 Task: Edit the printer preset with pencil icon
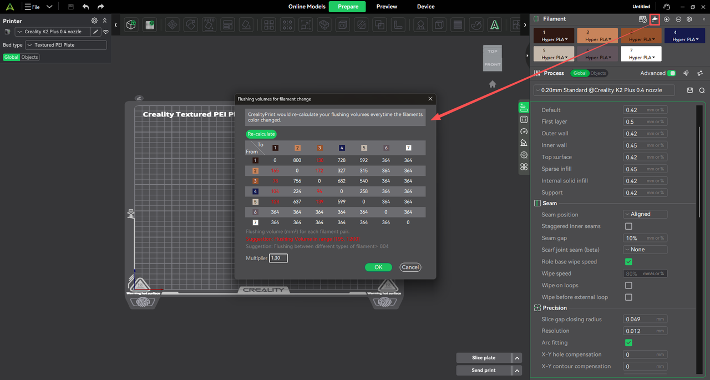[x=95, y=32]
